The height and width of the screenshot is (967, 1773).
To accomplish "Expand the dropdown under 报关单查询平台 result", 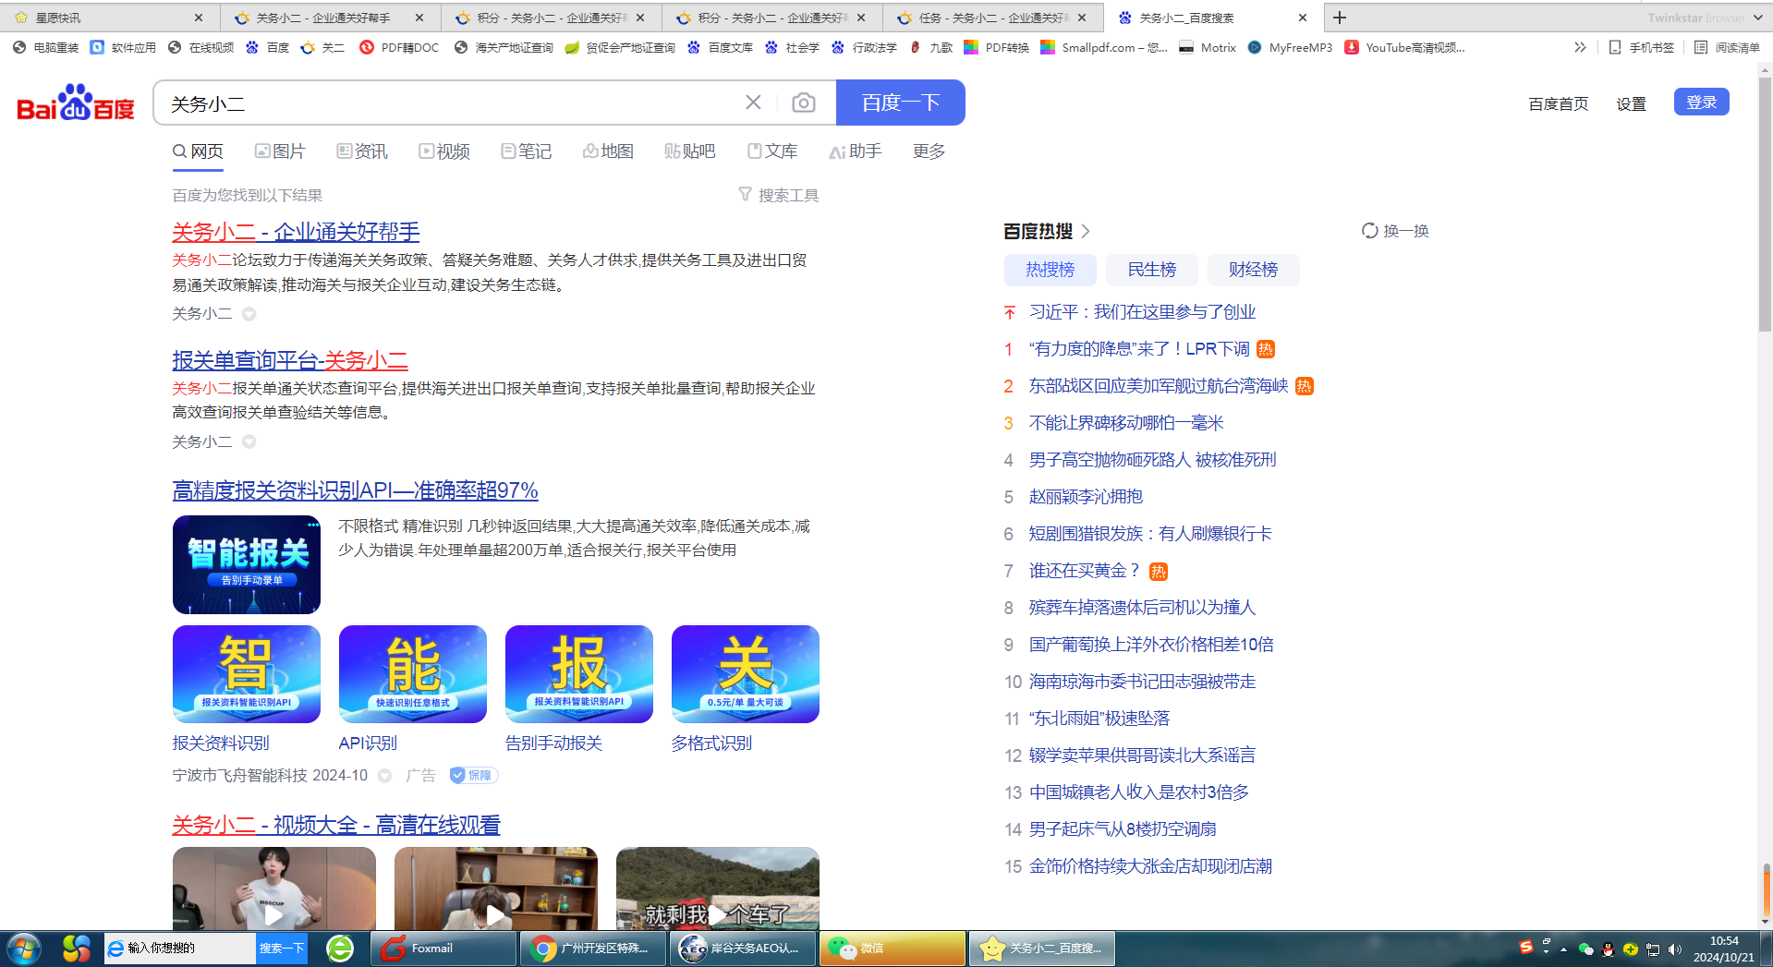I will pos(249,441).
